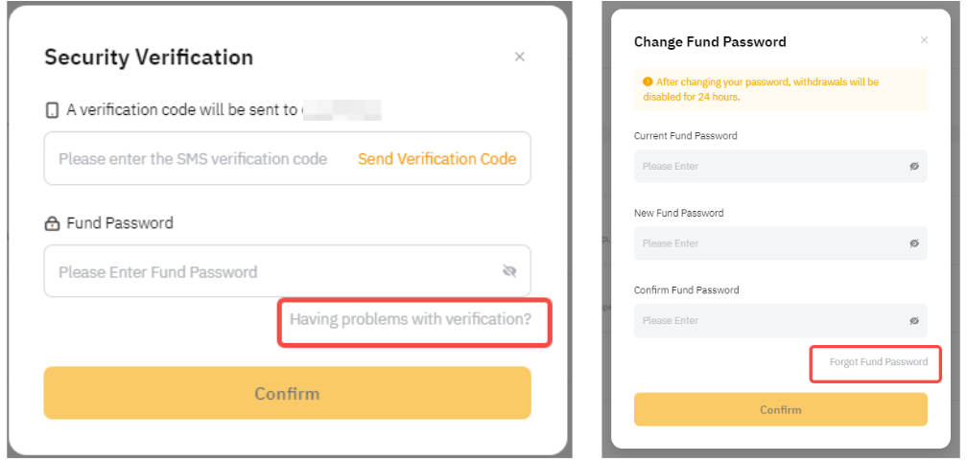Screen dimensions: 967x462
Task: Close the Change Fund Password dialog
Action: coord(924,41)
